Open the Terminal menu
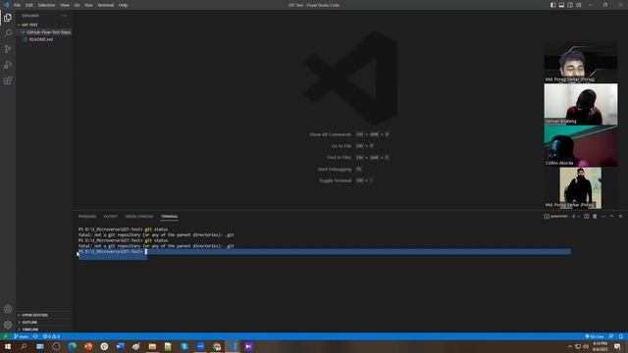Image resolution: width=628 pixels, height=353 pixels. pyautogui.click(x=106, y=5)
